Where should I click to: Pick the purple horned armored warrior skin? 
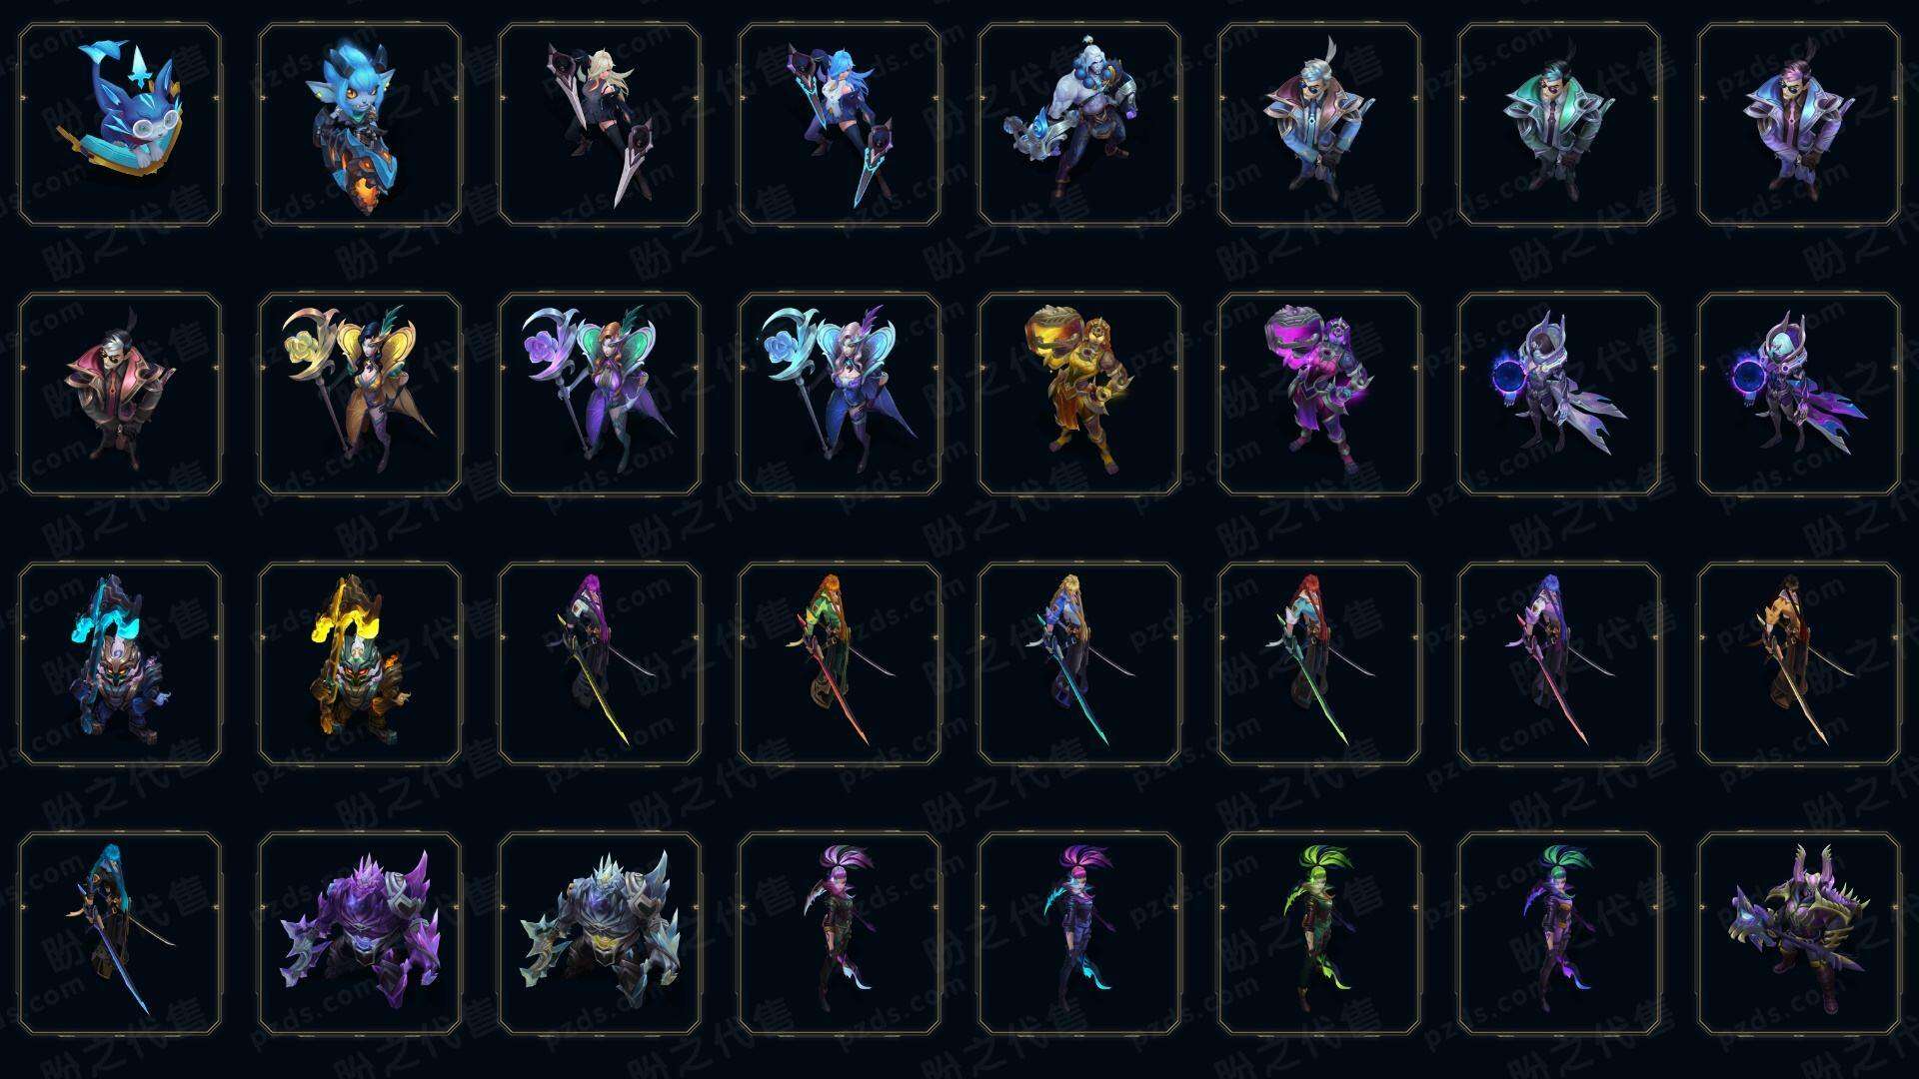coord(1799,933)
